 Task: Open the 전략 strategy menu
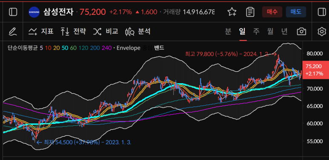[73, 31]
